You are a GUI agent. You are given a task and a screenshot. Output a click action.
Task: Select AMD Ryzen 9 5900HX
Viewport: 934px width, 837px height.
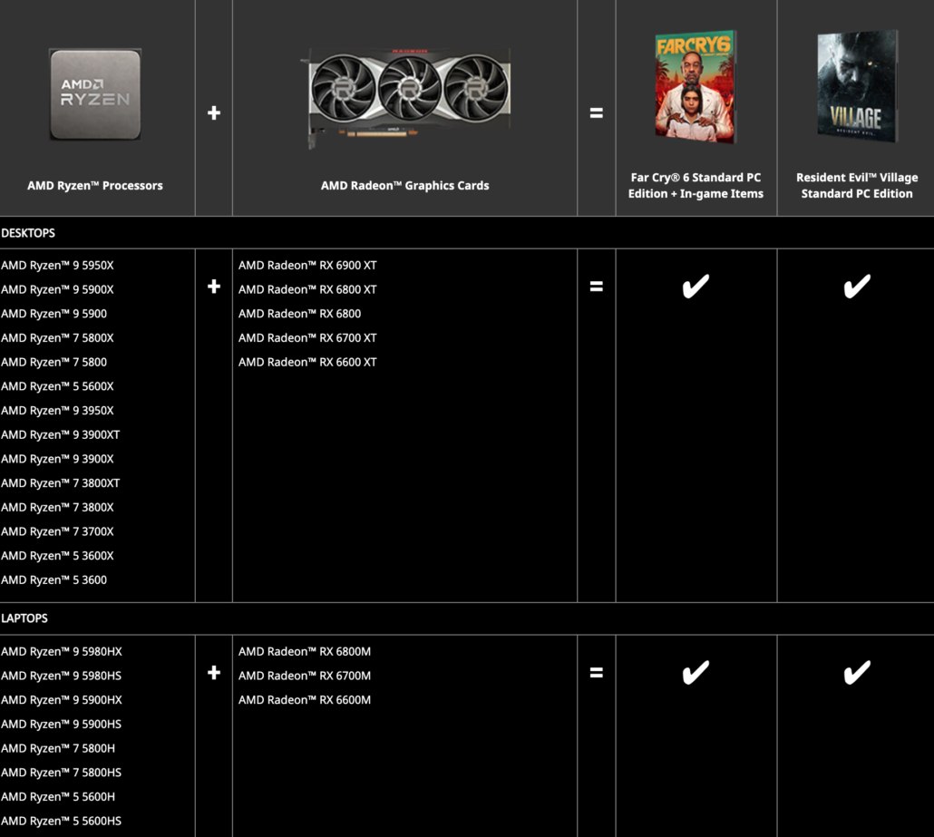point(62,700)
